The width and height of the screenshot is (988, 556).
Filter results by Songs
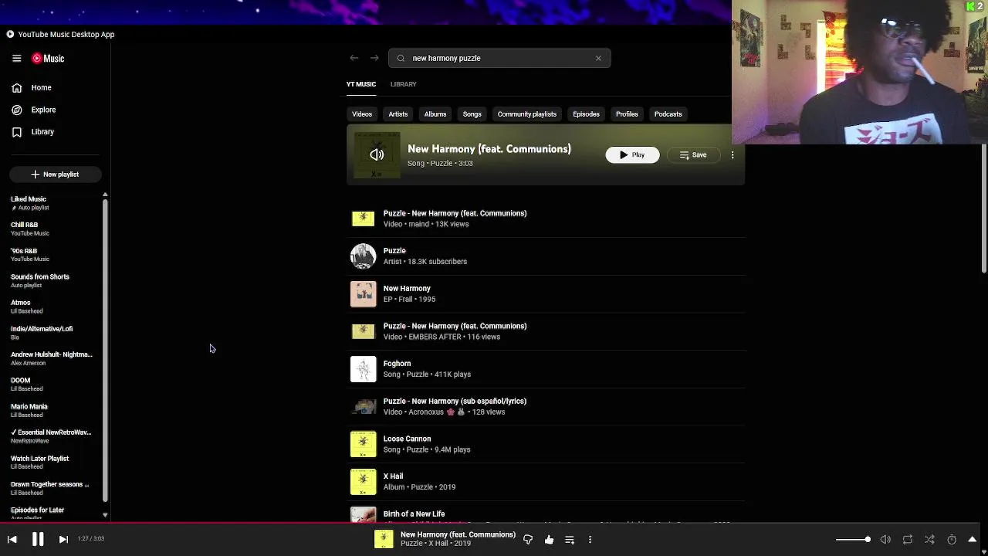pyautogui.click(x=472, y=114)
